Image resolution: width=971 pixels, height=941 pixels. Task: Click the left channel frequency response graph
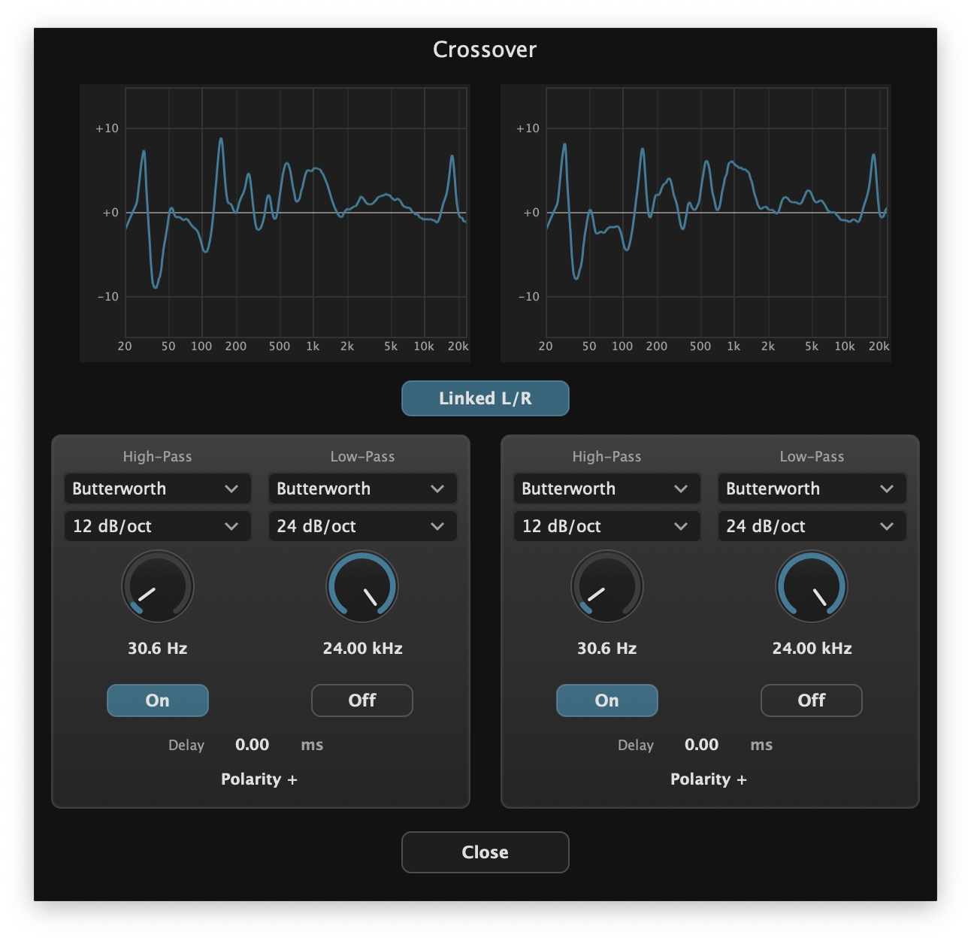275,223
